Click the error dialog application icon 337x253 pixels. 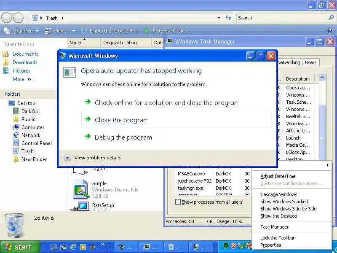70,72
